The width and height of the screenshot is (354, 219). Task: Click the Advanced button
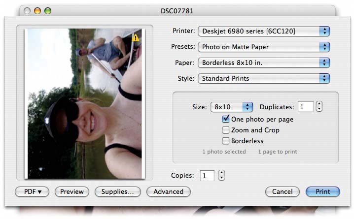(168, 191)
